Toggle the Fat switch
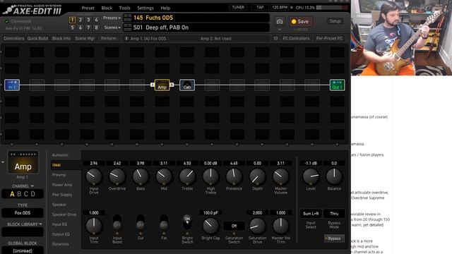 pyautogui.click(x=164, y=222)
